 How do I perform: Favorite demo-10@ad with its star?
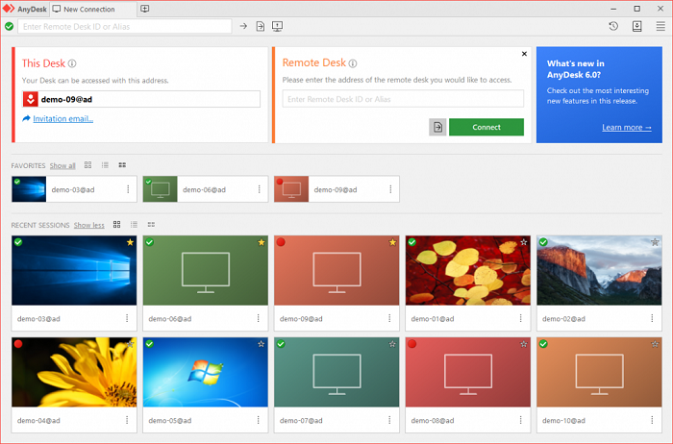pos(655,344)
